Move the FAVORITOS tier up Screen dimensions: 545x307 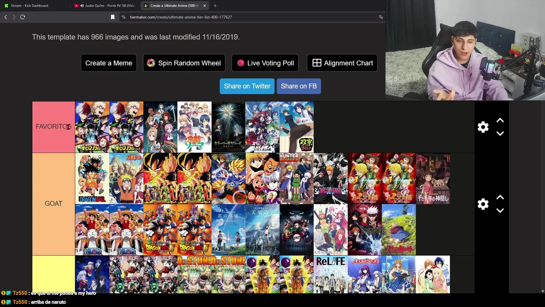[x=500, y=121]
